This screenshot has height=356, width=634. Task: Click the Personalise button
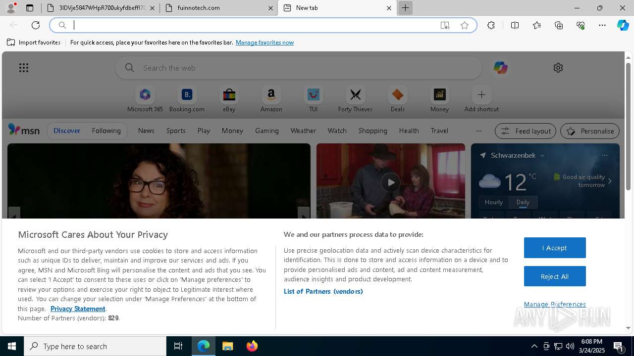589,131
